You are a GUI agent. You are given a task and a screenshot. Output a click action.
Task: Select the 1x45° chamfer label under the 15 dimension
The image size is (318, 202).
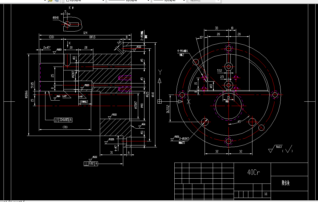click(65, 96)
